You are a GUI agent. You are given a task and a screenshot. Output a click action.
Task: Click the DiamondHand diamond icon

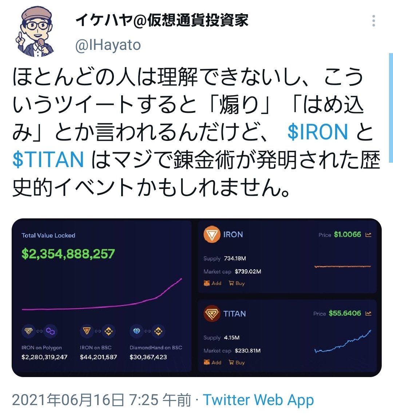(136, 331)
